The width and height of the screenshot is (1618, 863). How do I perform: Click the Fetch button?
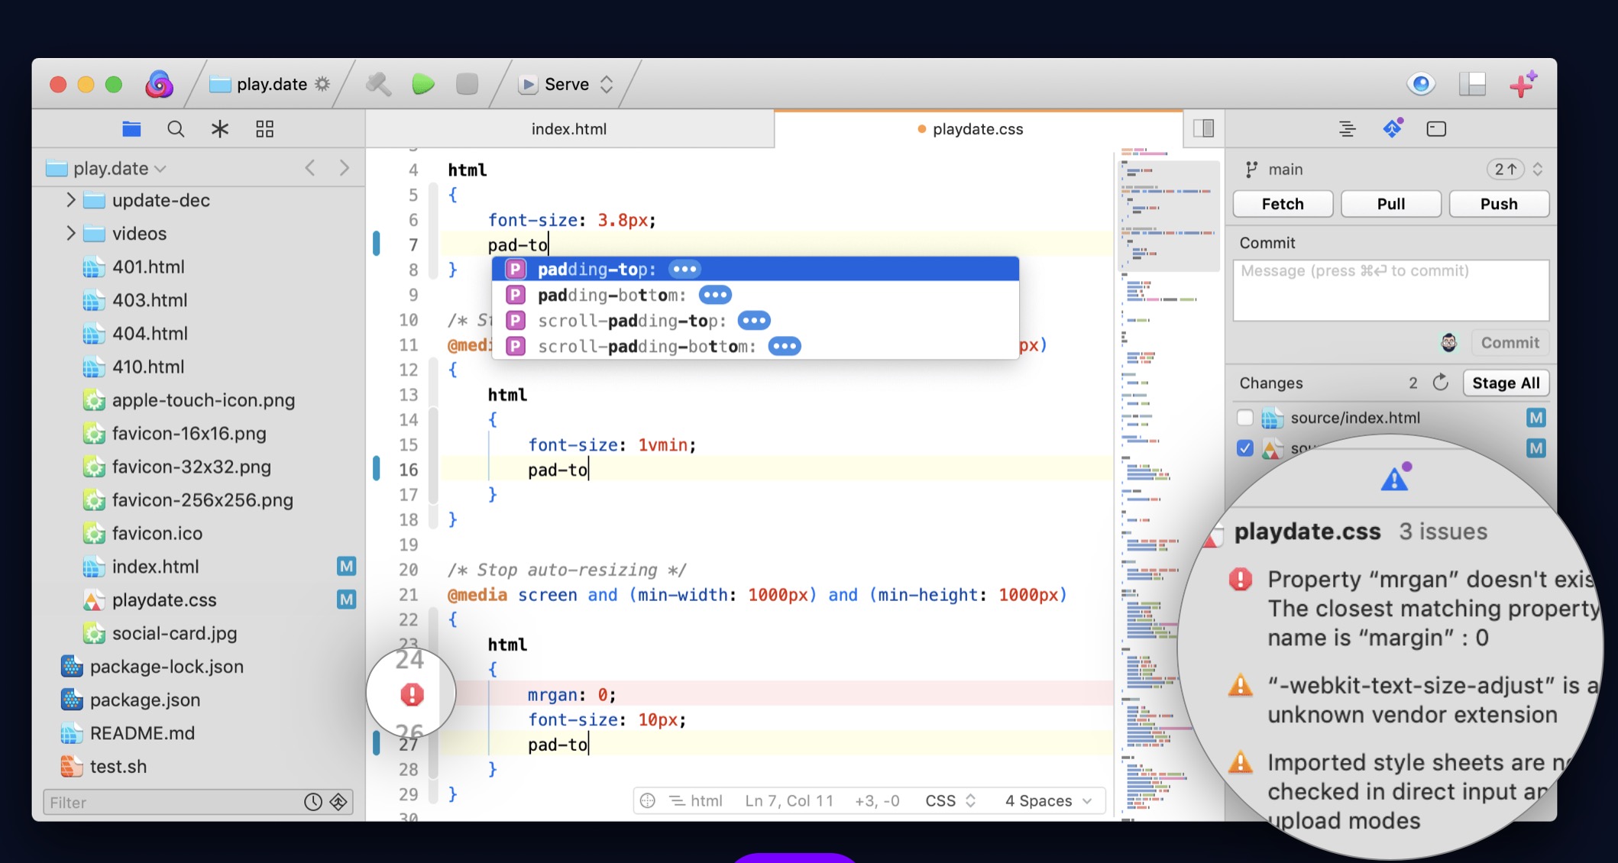[x=1283, y=204]
